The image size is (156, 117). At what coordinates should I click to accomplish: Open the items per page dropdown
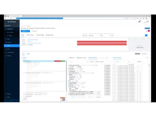[98, 97]
